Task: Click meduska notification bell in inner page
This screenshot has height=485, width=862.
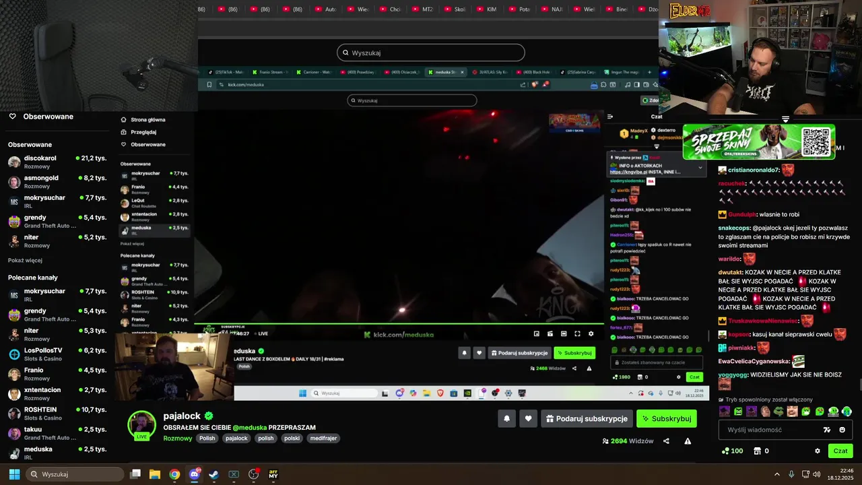Action: 464,353
